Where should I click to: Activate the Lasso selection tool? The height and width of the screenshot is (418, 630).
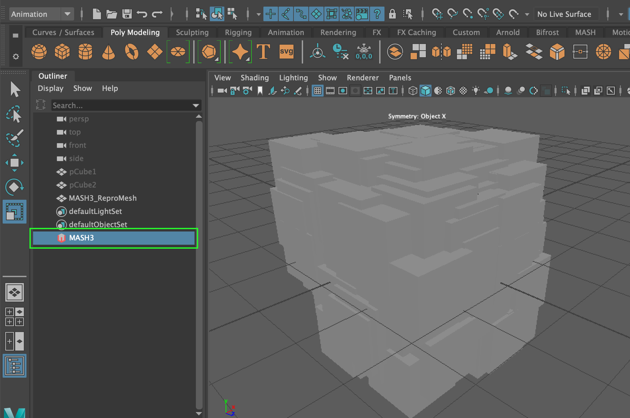click(x=15, y=114)
